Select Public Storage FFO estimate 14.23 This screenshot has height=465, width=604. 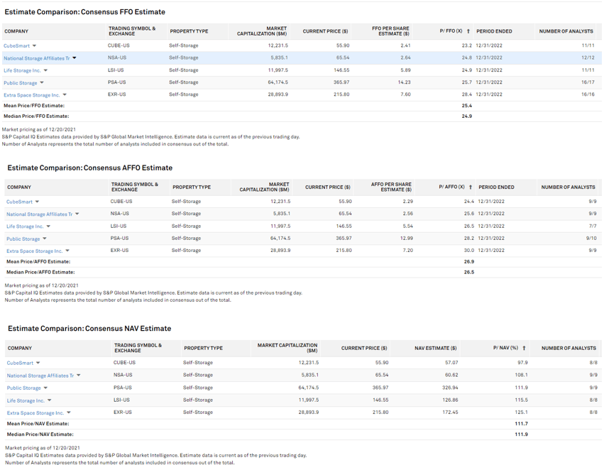tap(404, 82)
